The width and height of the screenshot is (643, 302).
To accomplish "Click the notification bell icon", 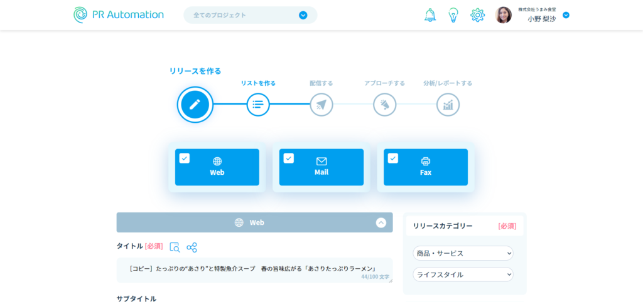I will pos(430,15).
